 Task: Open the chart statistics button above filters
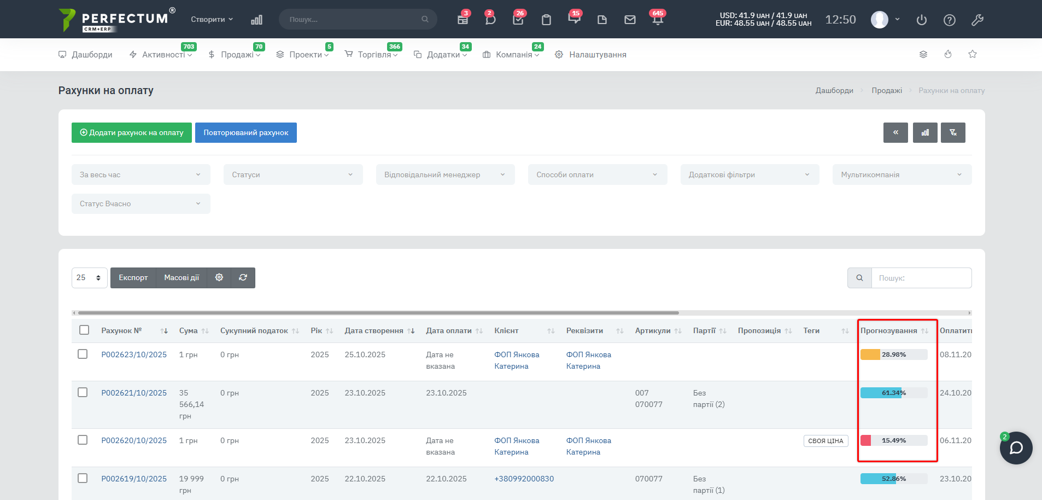pos(925,133)
